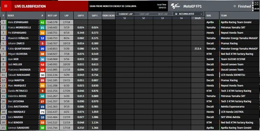Click the S4 sector header
The image size is (260, 131).
coord(181,18)
